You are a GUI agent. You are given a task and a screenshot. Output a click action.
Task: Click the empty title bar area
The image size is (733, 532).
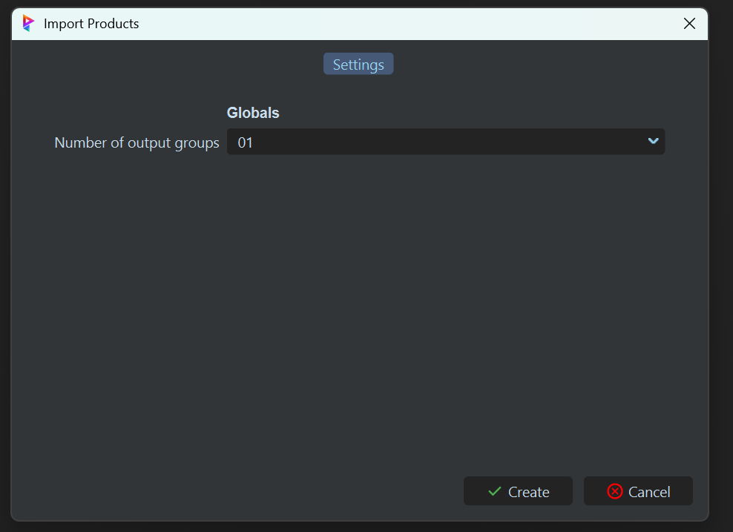[408, 24]
